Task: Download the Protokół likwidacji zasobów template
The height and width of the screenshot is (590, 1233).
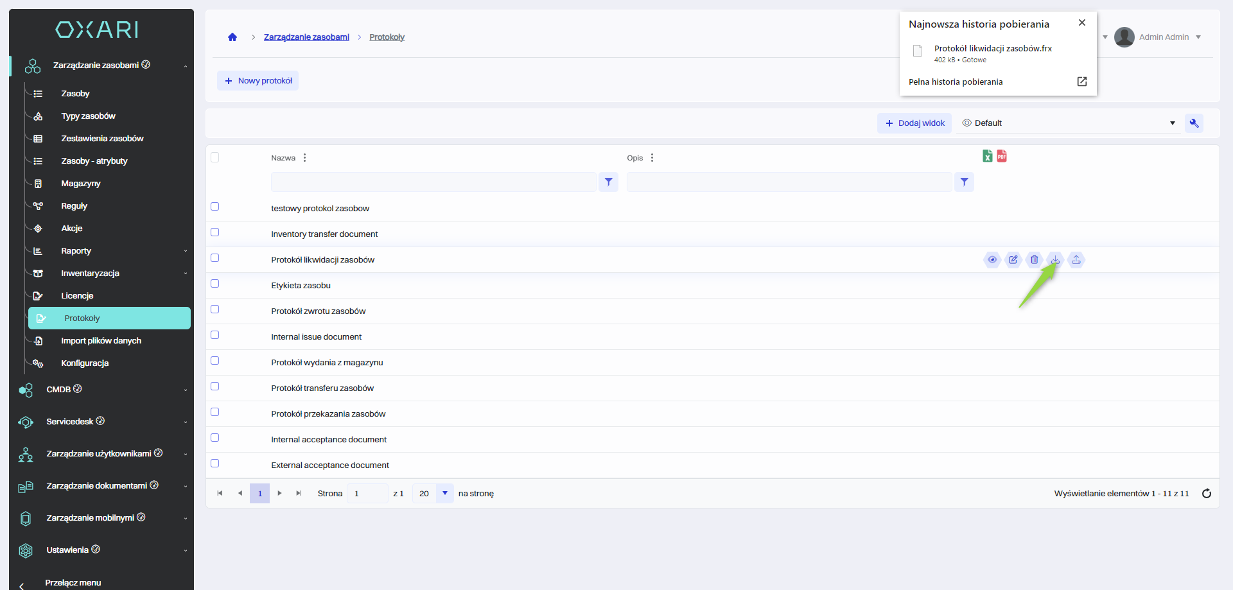Action: [x=1055, y=260]
